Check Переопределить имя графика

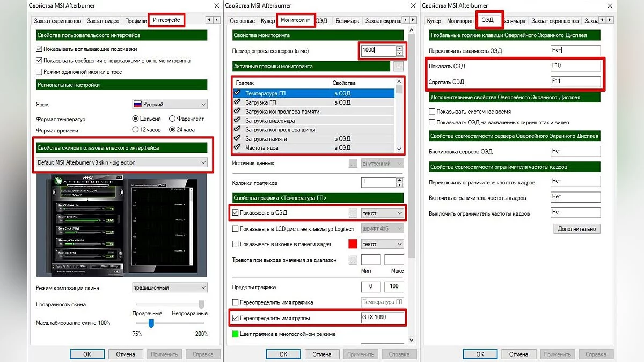236,302
